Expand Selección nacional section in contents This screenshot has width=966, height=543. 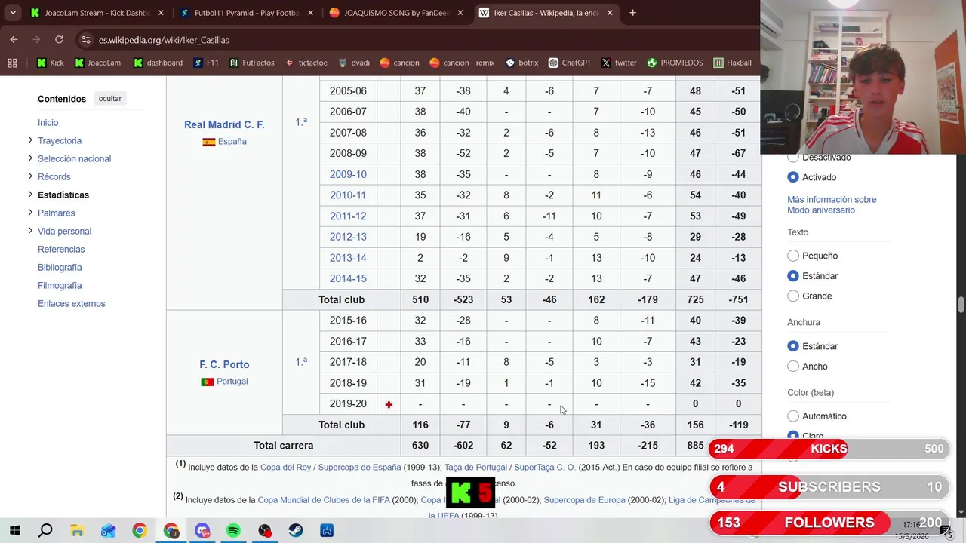30,158
